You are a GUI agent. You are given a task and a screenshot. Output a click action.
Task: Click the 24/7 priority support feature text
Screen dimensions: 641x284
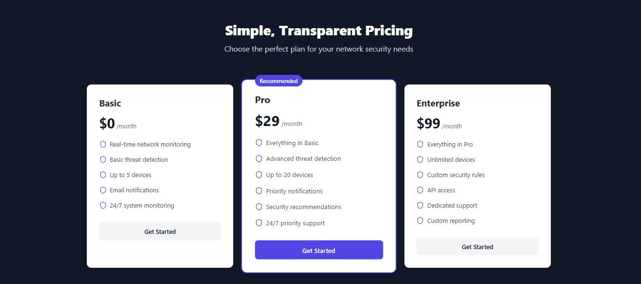coord(295,223)
